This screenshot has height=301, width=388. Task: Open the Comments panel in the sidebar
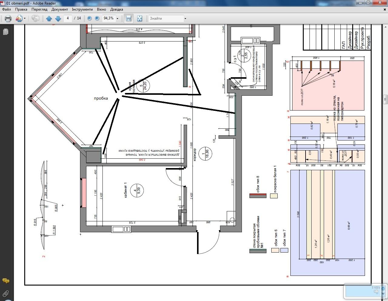point(5,281)
